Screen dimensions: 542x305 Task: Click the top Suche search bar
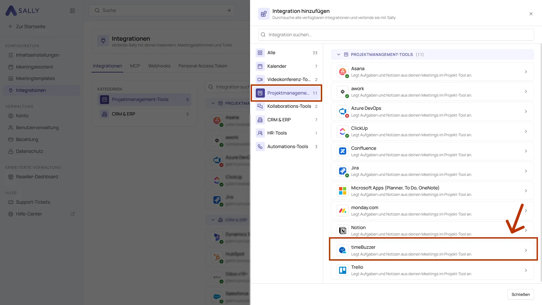pyautogui.click(x=162, y=10)
